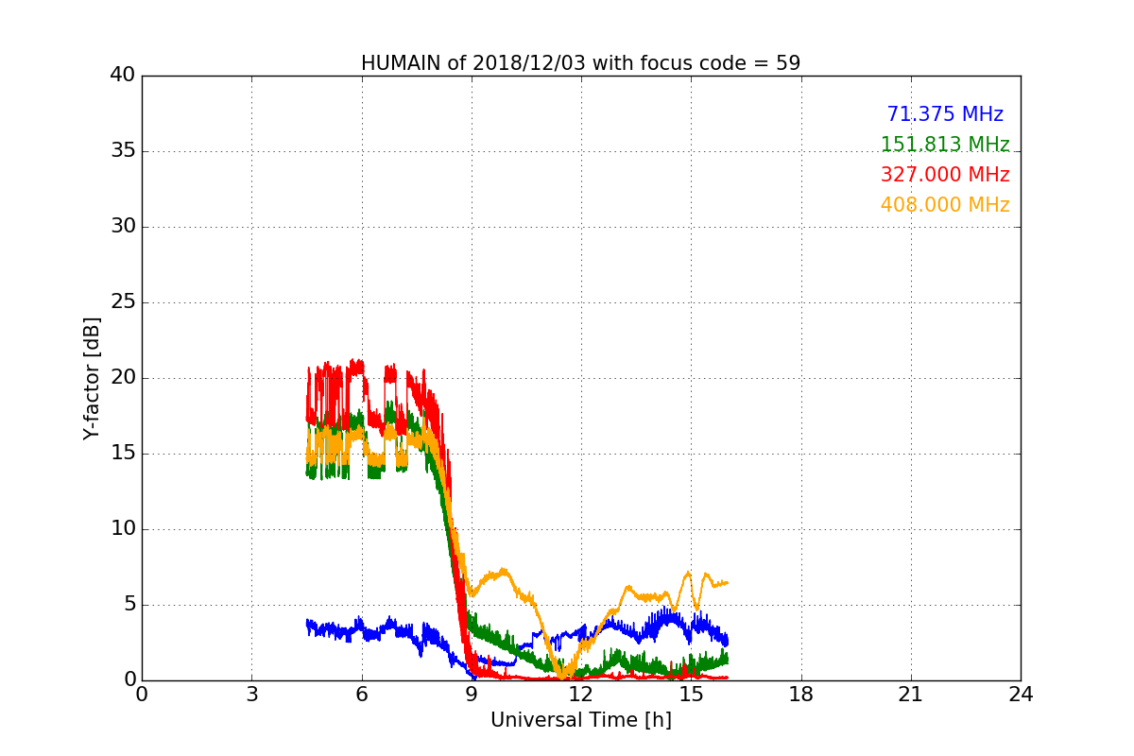
Task: Click the x-axis tick label '21'
Action: (911, 695)
